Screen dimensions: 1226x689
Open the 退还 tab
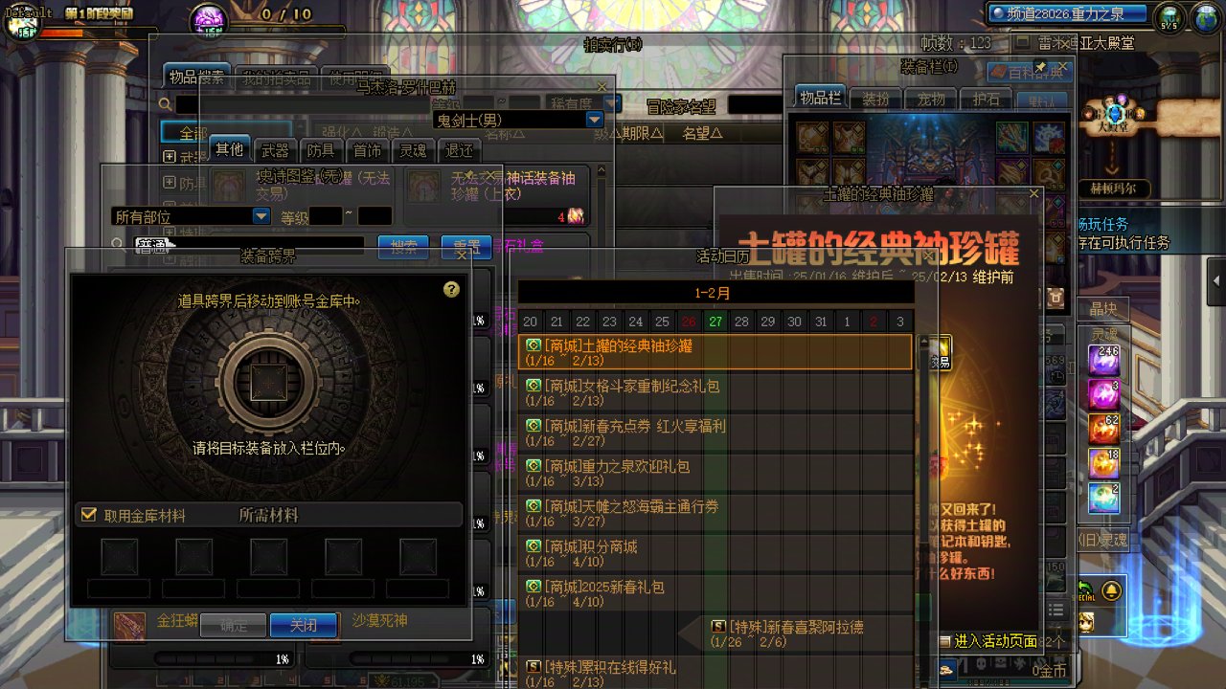pos(459,149)
